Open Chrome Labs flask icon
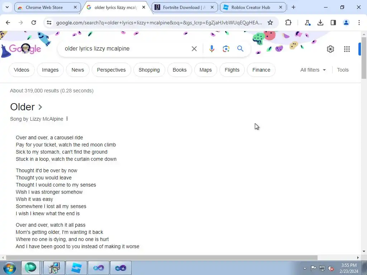The height and width of the screenshot is (275, 367). [x=307, y=23]
